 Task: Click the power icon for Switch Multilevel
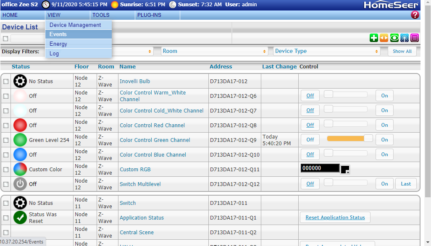click(x=20, y=184)
